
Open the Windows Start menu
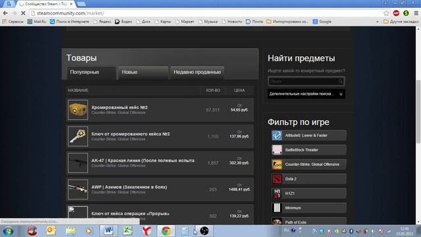coord(8,231)
